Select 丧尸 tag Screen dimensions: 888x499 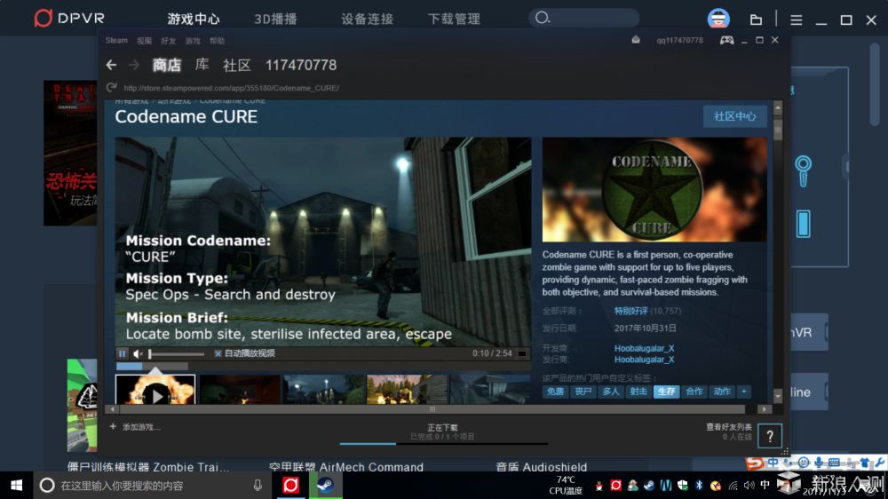[x=583, y=392]
